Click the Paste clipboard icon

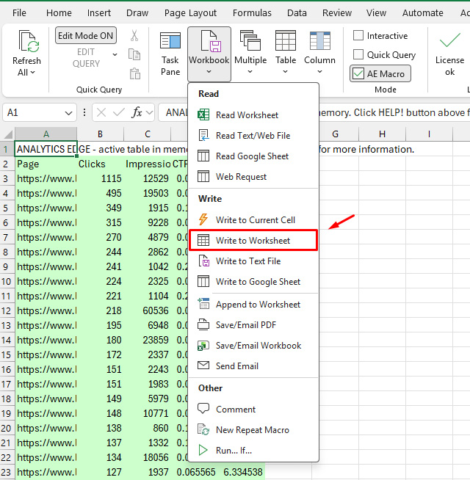click(135, 74)
